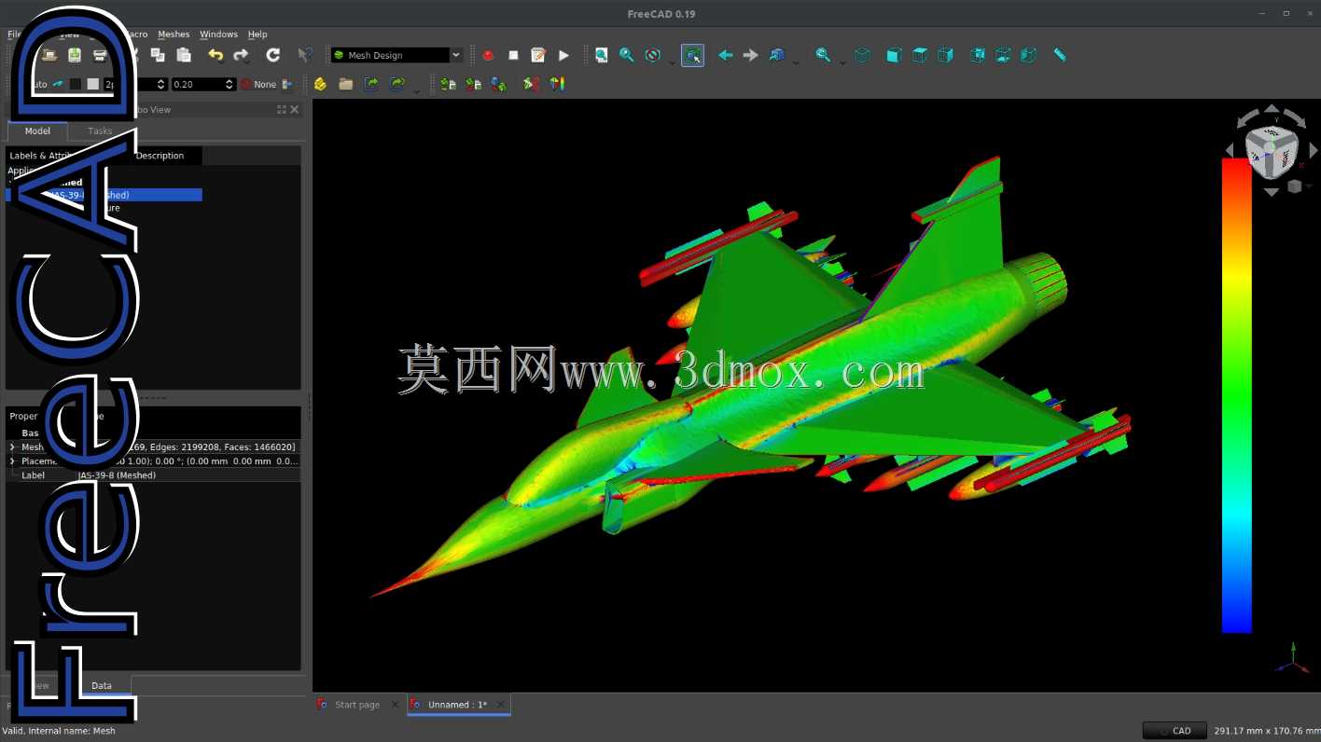This screenshot has height=742, width=1321.
Task: Click the export mesh icon
Action: (x=474, y=84)
